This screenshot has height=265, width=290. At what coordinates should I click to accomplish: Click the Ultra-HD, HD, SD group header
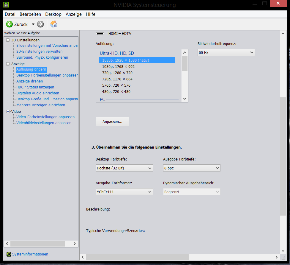pyautogui.click(x=117, y=53)
